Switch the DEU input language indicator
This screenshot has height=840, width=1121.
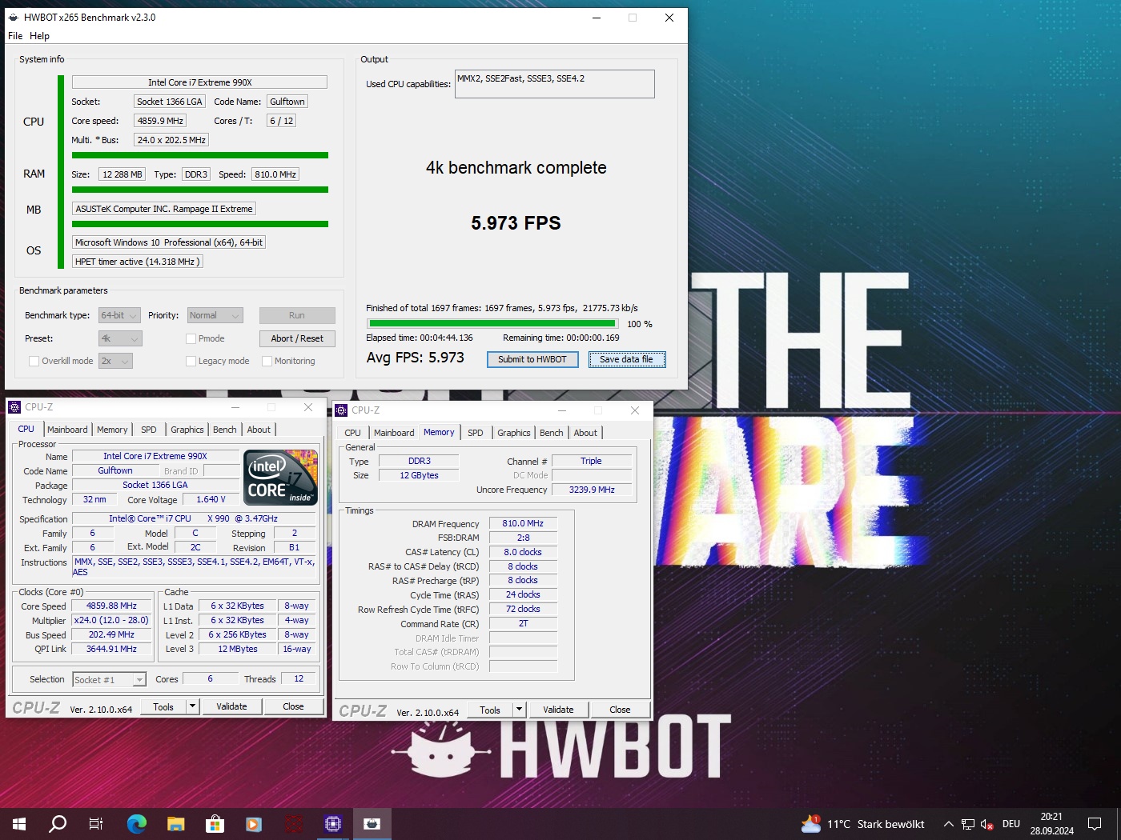[x=1011, y=824]
